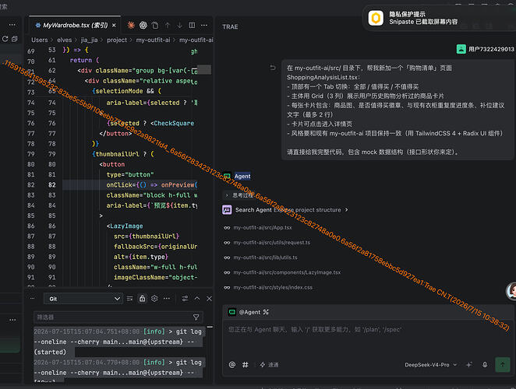
Task: Expand the 思考过程 thinking section
Action: tap(240, 195)
